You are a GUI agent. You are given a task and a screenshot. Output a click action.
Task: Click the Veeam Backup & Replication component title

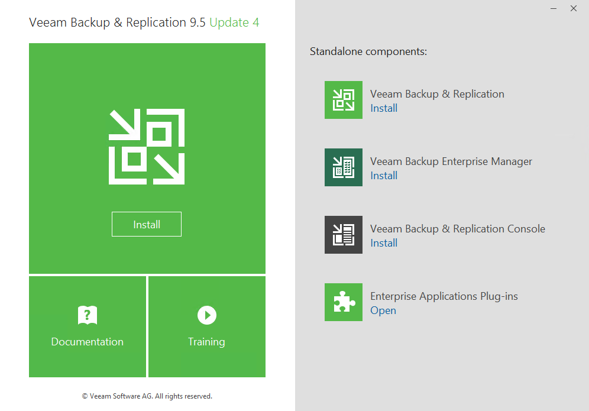point(437,94)
